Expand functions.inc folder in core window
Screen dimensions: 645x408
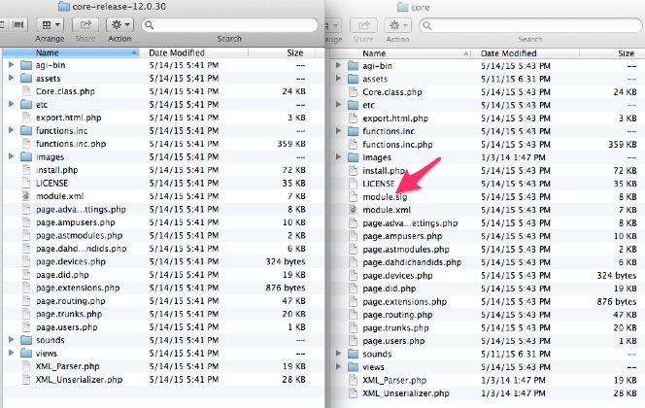pos(338,131)
